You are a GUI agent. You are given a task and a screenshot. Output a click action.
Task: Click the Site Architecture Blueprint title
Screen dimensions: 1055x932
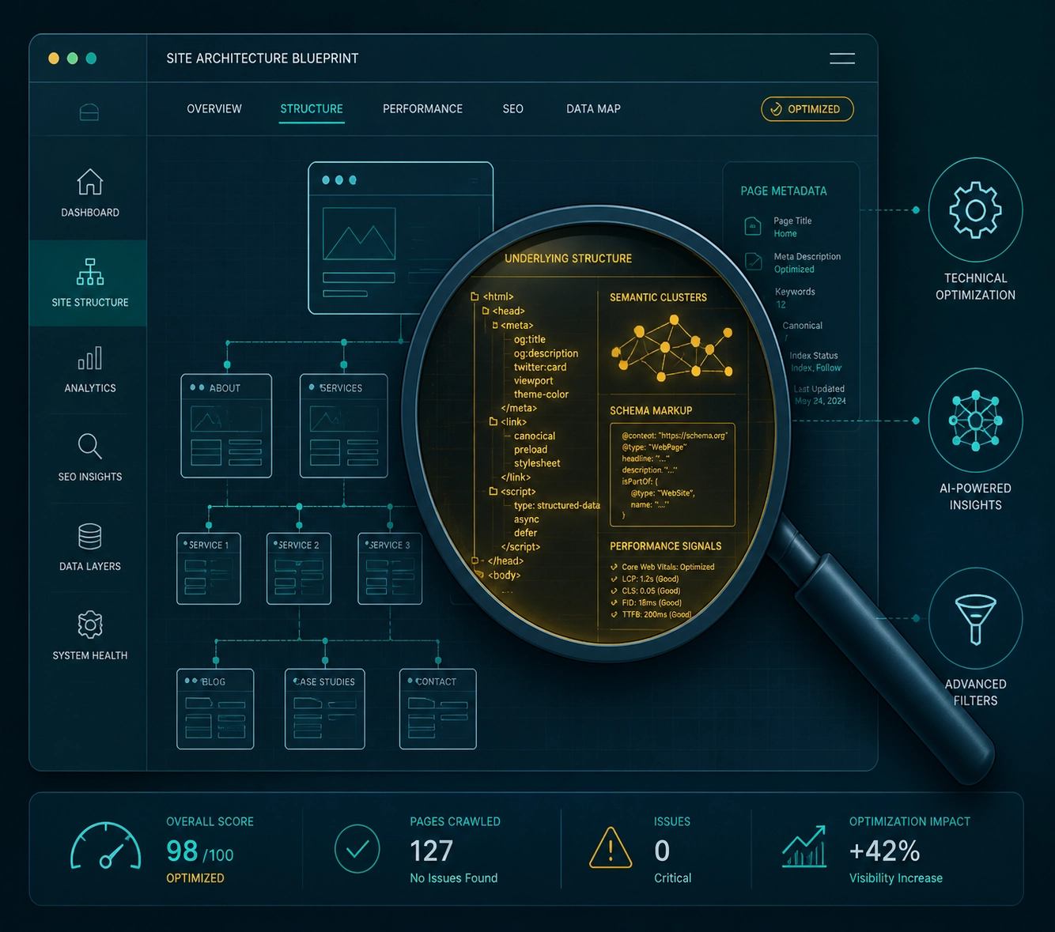click(x=263, y=58)
